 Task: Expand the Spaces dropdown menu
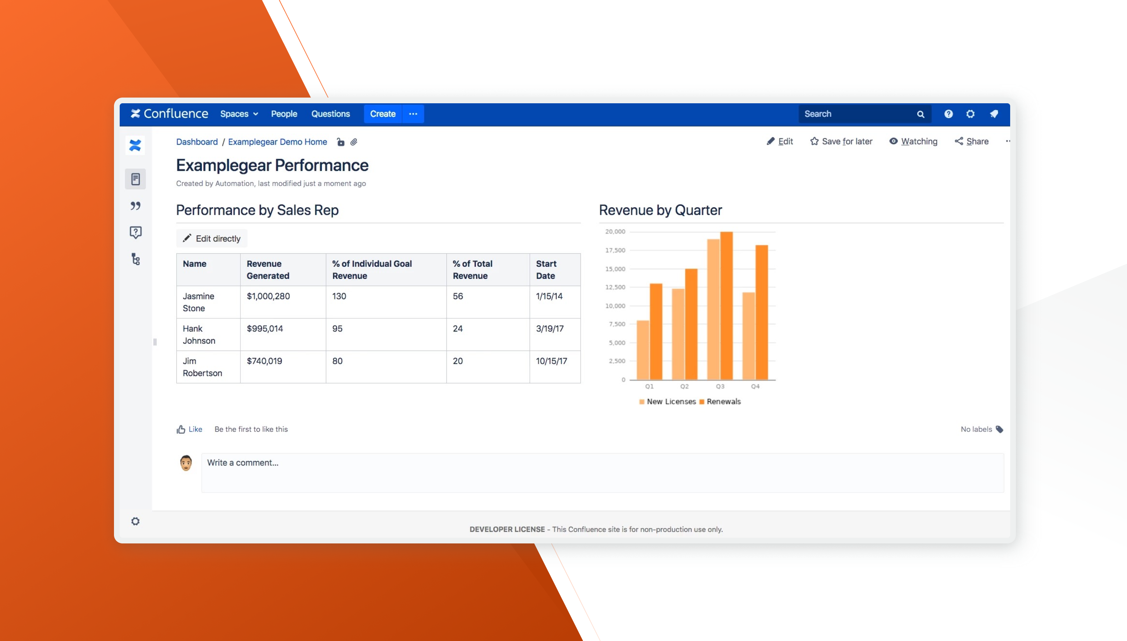click(x=239, y=114)
